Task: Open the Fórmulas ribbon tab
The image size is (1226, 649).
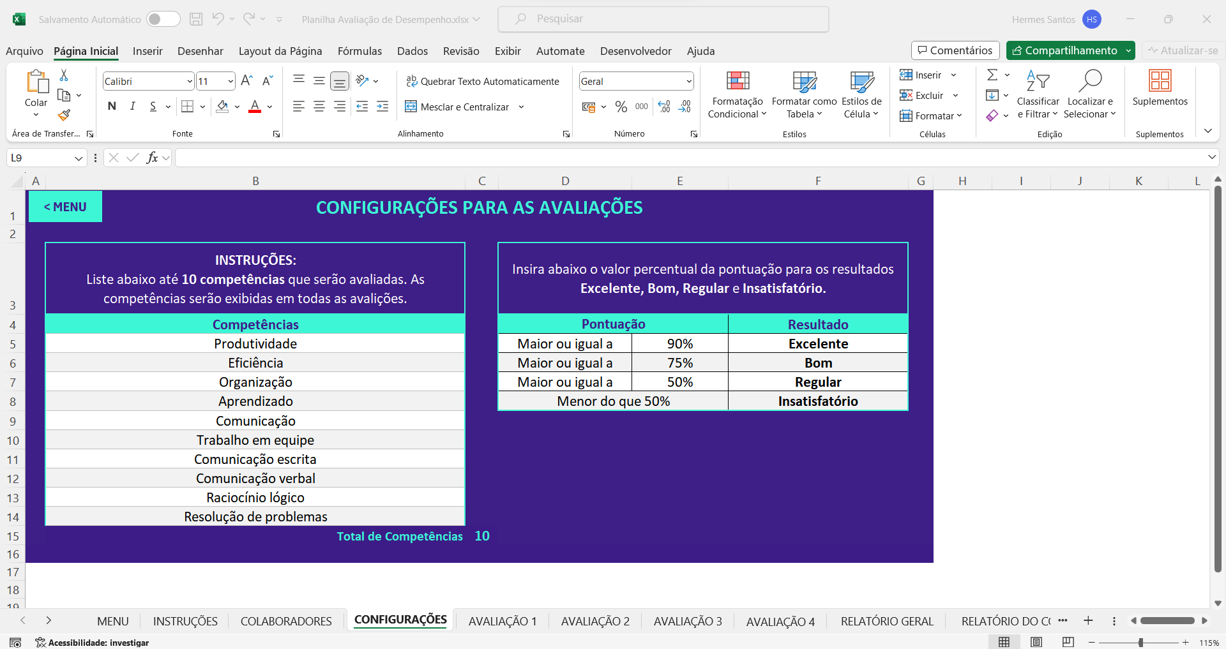Action: click(x=359, y=51)
